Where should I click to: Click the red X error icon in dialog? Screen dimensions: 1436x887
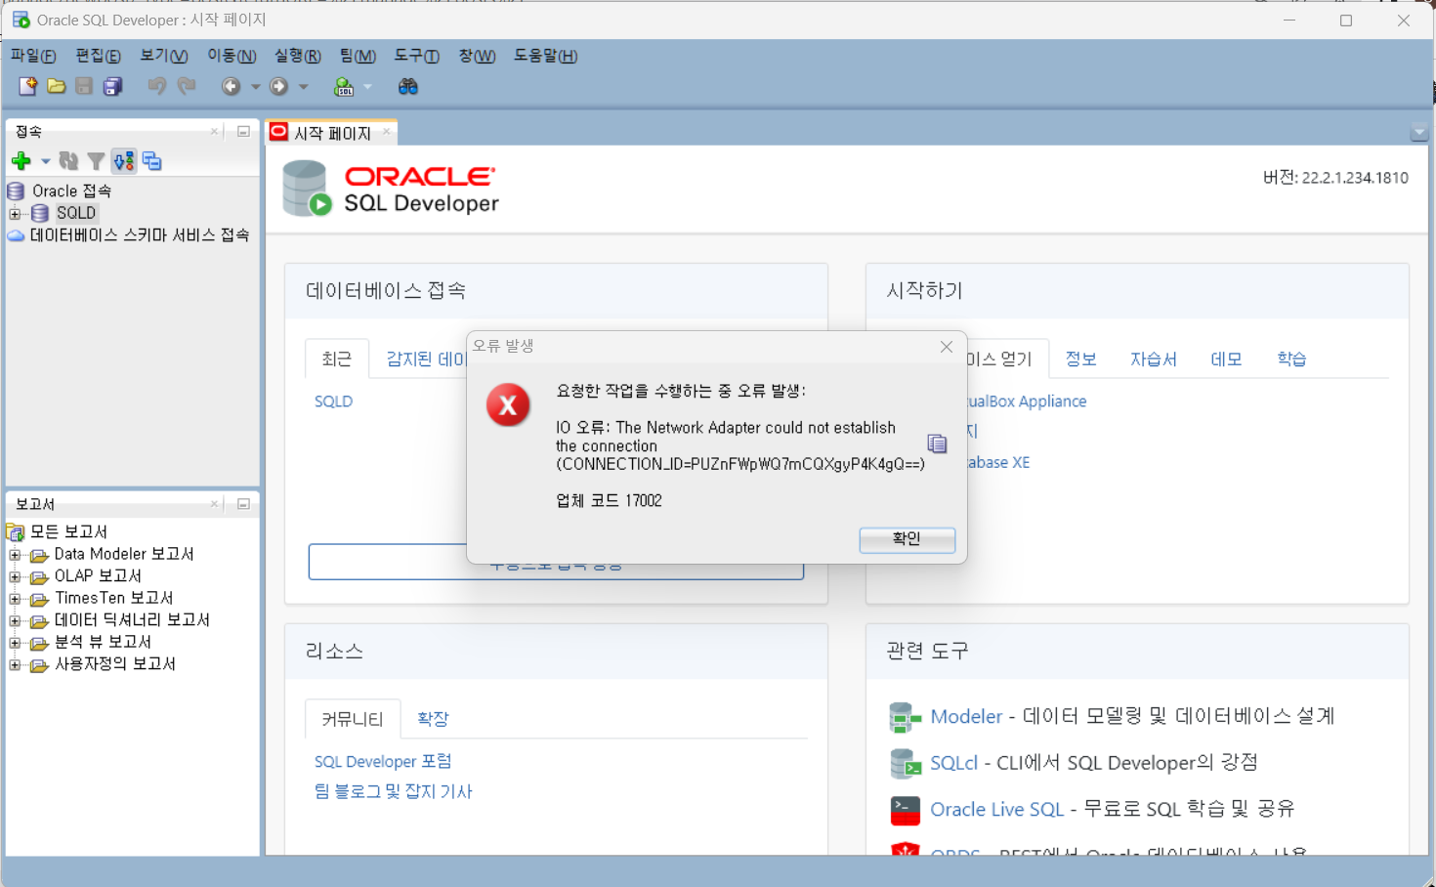tap(508, 405)
